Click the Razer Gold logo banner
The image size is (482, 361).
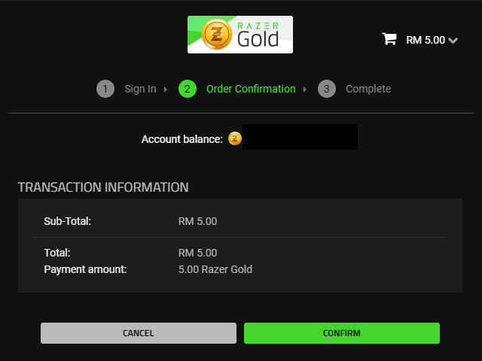pyautogui.click(x=240, y=35)
